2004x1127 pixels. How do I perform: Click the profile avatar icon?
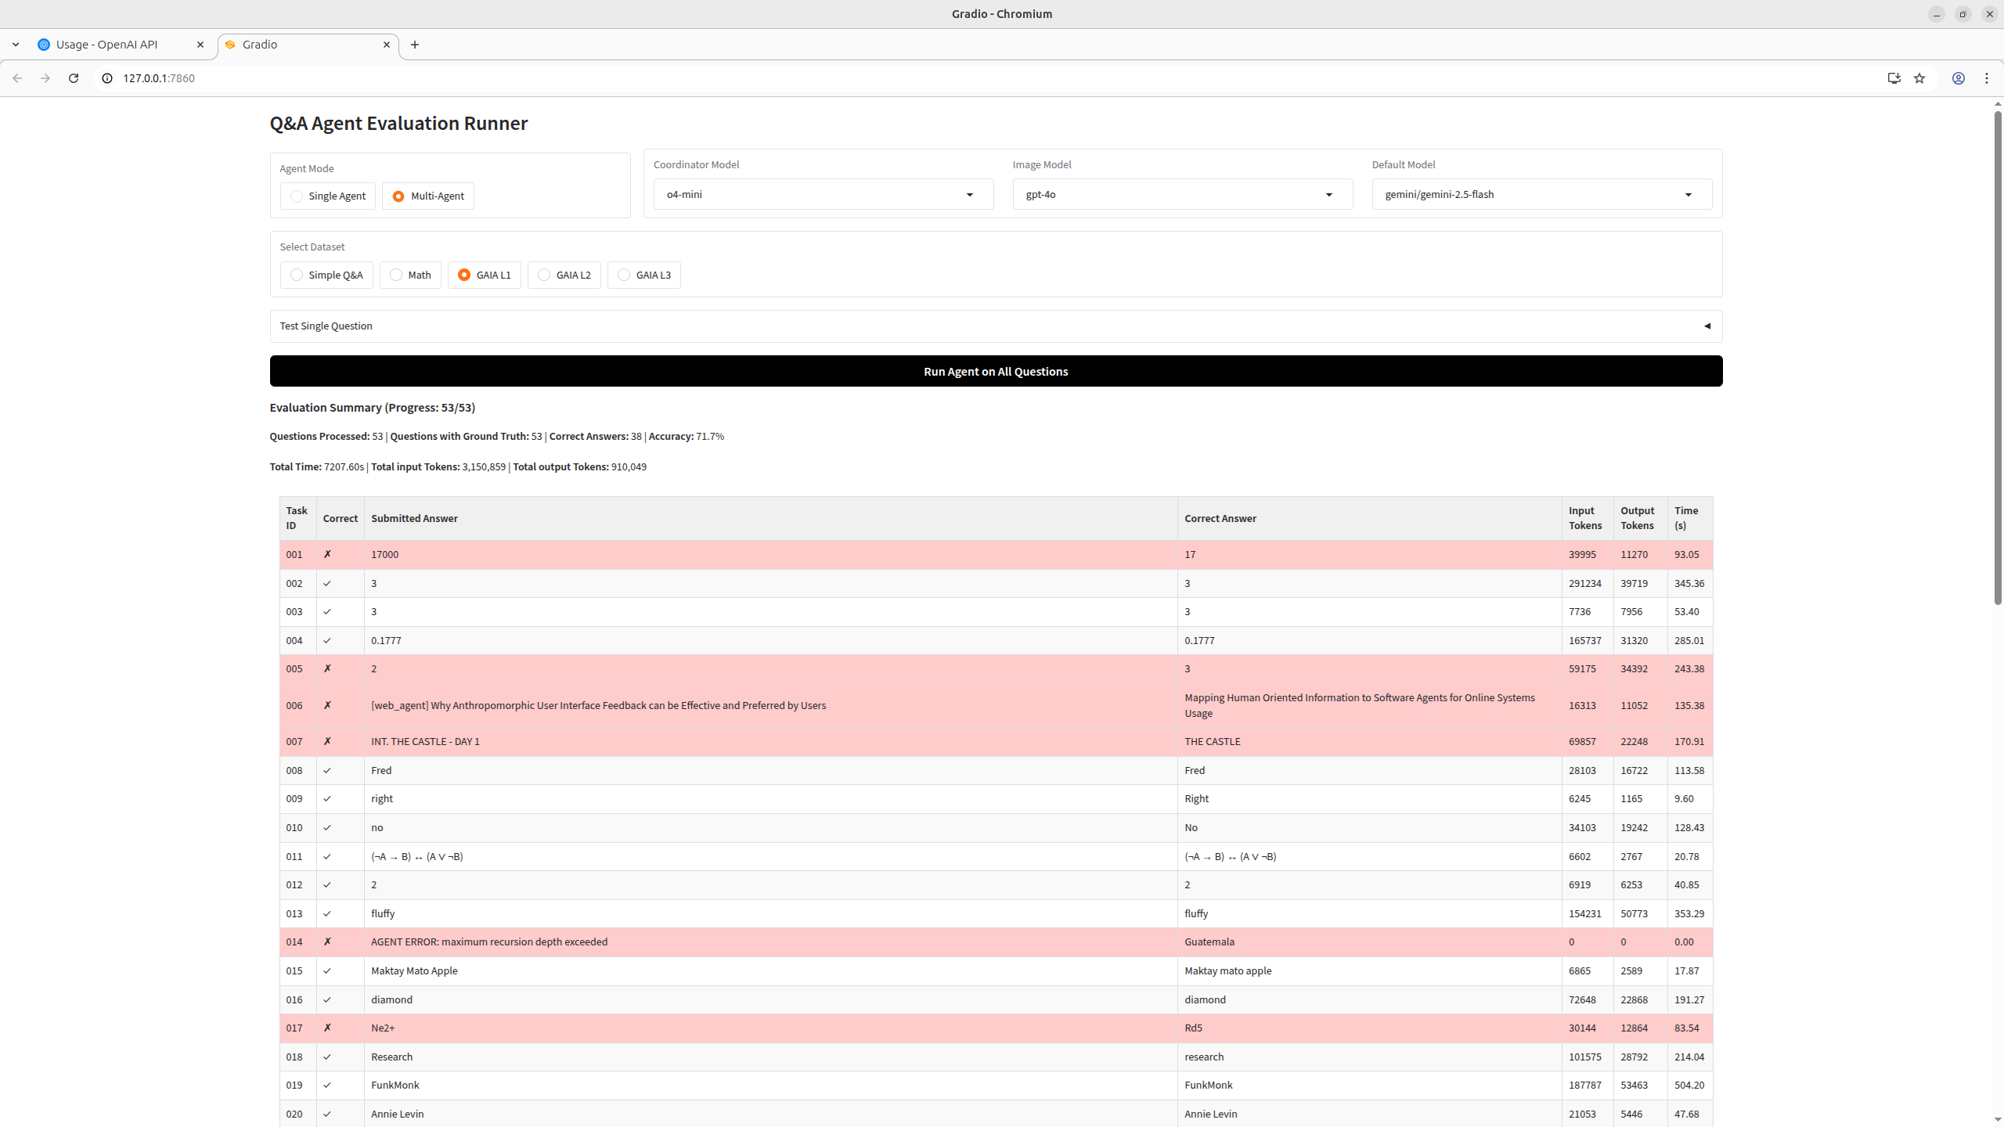pos(1959,78)
